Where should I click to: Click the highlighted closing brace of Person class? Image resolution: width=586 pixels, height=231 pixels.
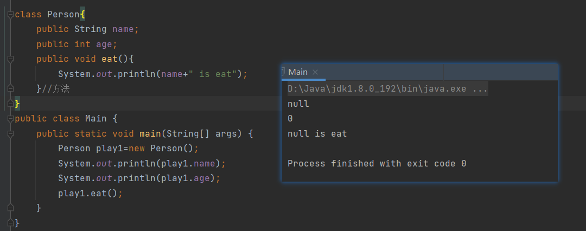[x=17, y=104]
